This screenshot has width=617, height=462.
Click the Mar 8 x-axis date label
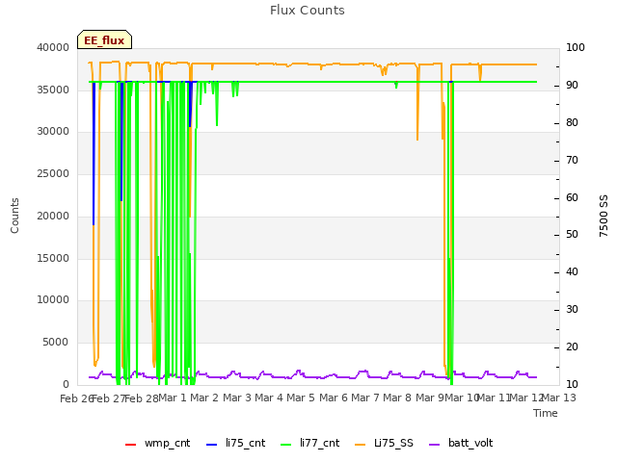[x=397, y=398]
